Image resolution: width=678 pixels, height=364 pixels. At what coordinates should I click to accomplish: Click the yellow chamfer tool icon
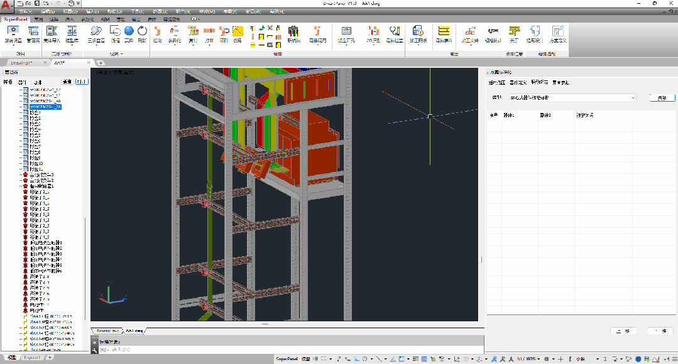(x=238, y=34)
